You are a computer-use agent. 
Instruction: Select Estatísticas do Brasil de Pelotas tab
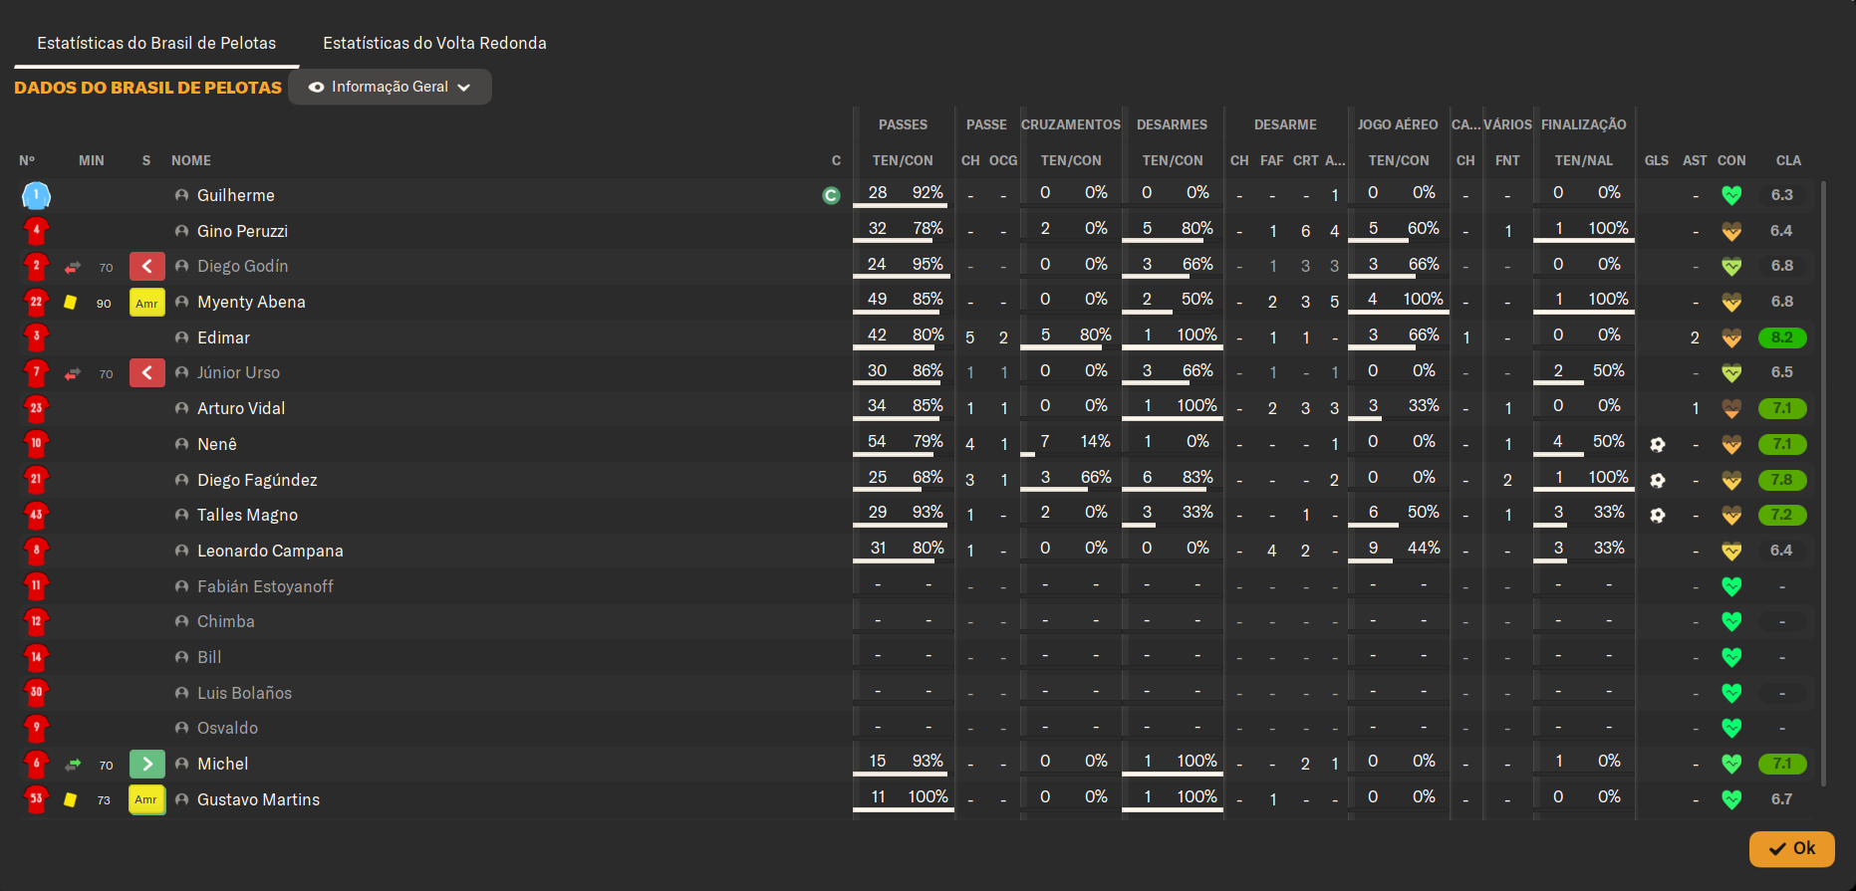pyautogui.click(x=156, y=43)
